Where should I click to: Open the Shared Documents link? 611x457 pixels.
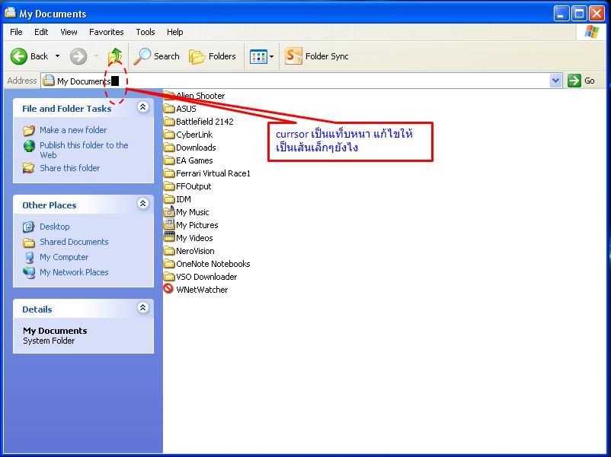tap(74, 242)
